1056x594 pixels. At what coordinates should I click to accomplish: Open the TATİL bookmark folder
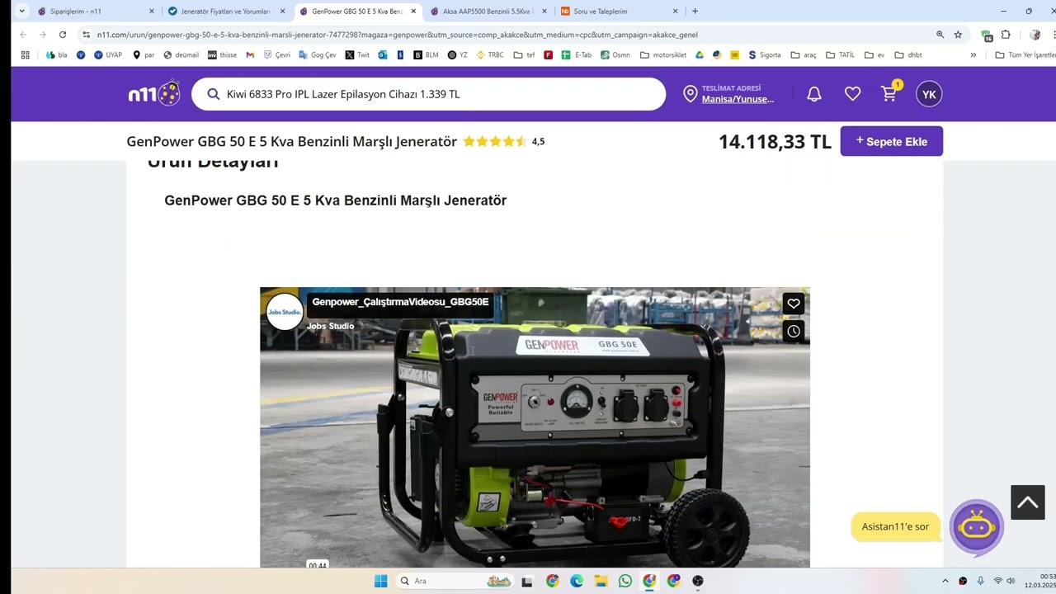[x=840, y=55]
